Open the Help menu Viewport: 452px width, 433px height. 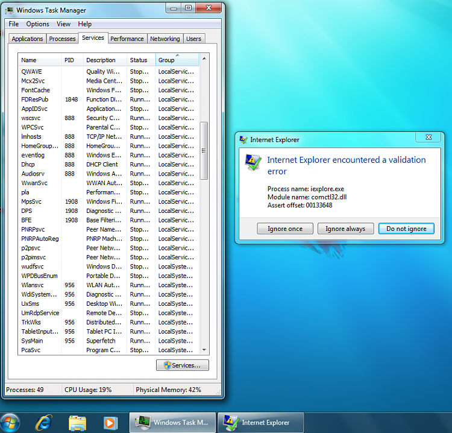[x=85, y=24]
